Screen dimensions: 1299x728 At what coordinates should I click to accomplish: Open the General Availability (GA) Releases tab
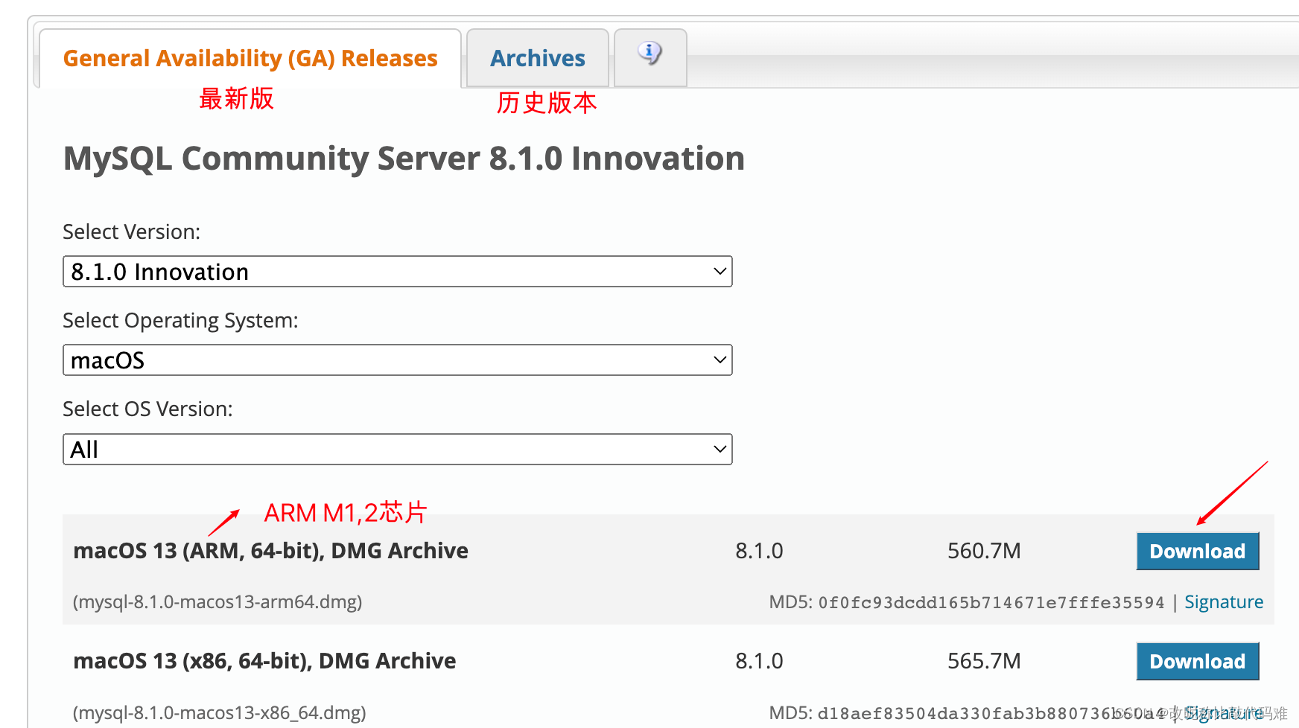(x=250, y=58)
